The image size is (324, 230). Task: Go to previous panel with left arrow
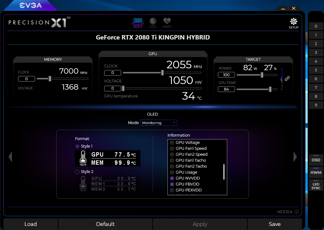click(x=10, y=157)
